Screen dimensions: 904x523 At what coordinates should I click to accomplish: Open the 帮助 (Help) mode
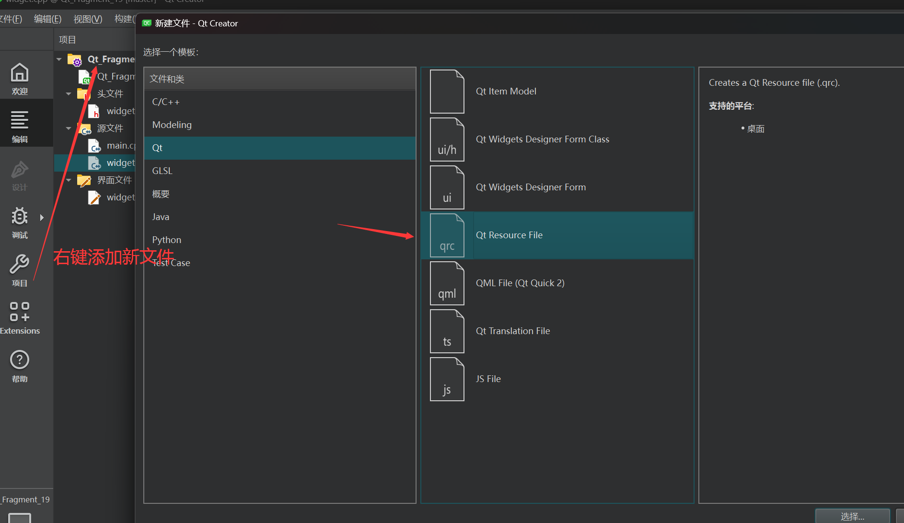(x=20, y=366)
